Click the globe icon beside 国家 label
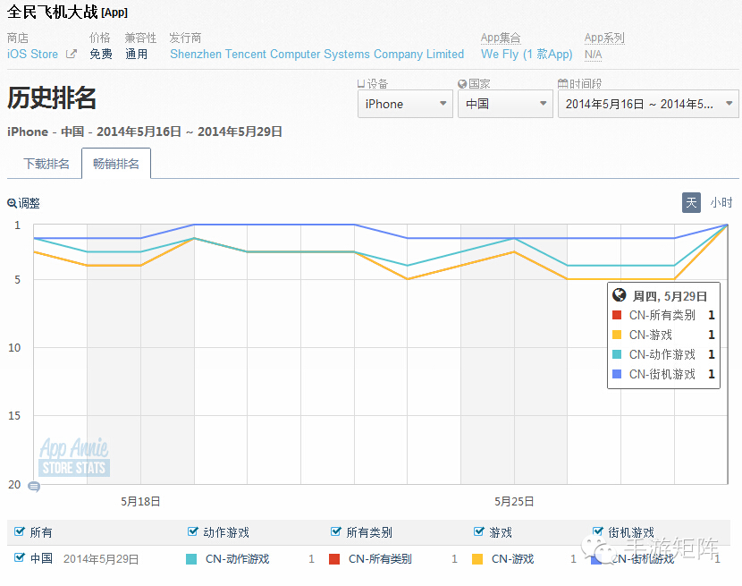The height and width of the screenshot is (586, 742). 462,84
